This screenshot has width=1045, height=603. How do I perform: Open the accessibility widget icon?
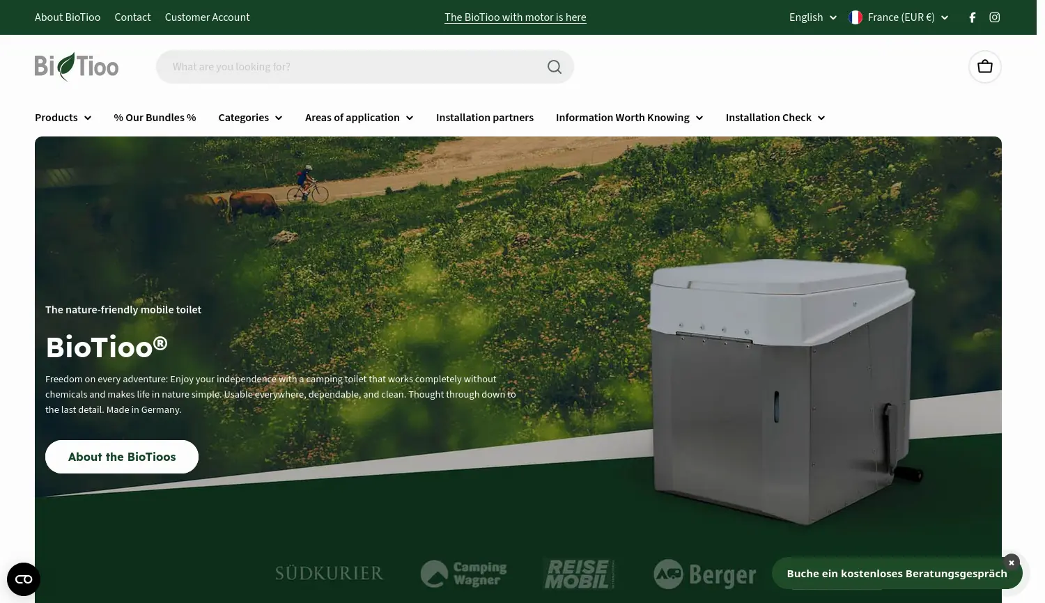[24, 579]
